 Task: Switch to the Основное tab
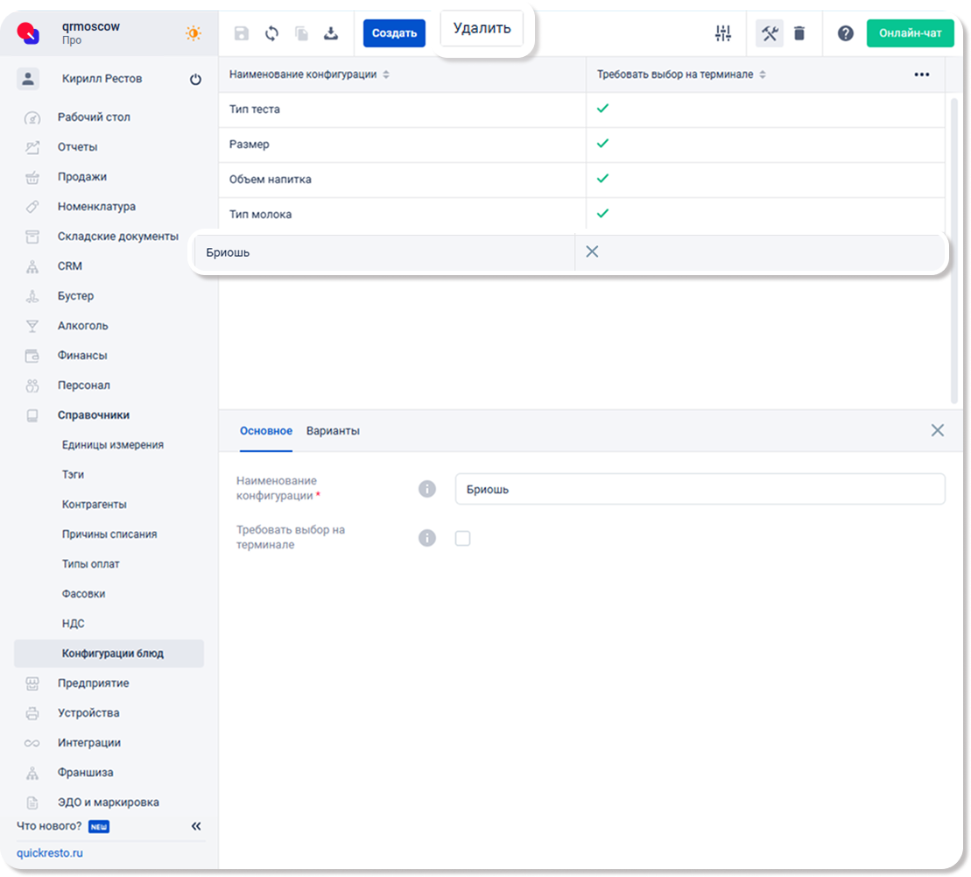click(x=266, y=431)
